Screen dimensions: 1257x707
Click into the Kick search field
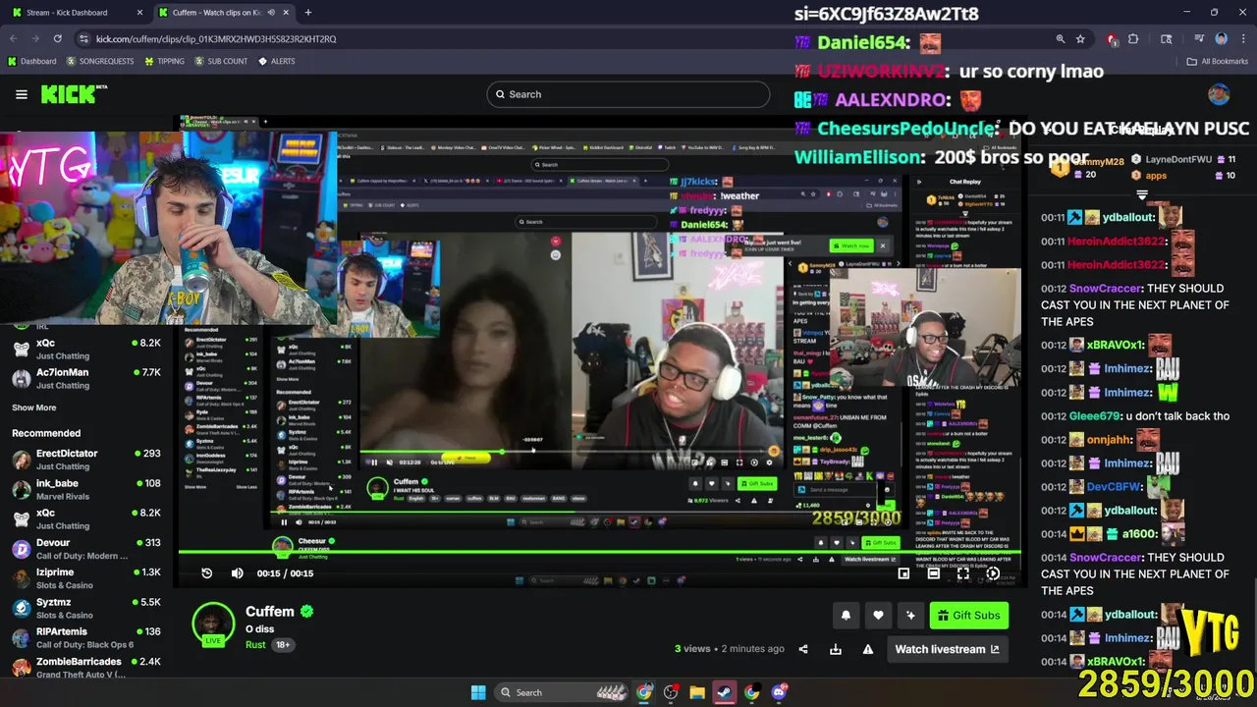pyautogui.click(x=628, y=94)
